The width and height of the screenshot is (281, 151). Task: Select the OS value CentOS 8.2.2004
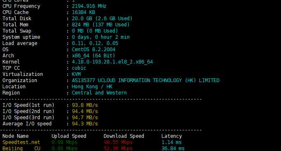point(93,50)
